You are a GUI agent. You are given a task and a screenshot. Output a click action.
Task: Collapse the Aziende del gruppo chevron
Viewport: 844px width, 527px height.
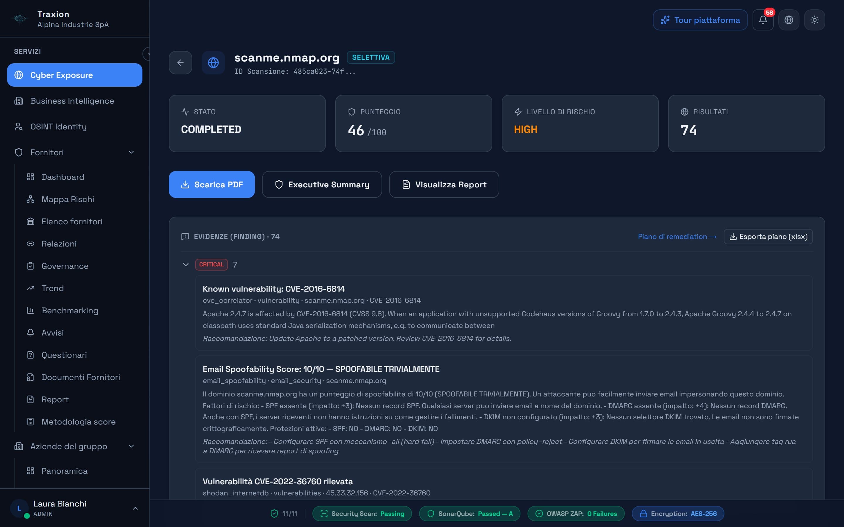point(131,446)
